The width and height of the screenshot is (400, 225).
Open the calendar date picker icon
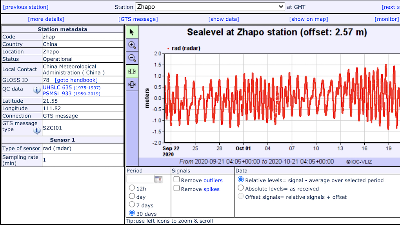[158, 180]
